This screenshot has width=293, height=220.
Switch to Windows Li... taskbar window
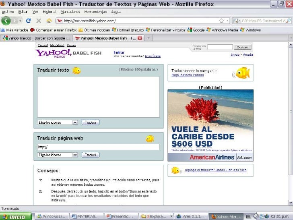tap(52, 216)
